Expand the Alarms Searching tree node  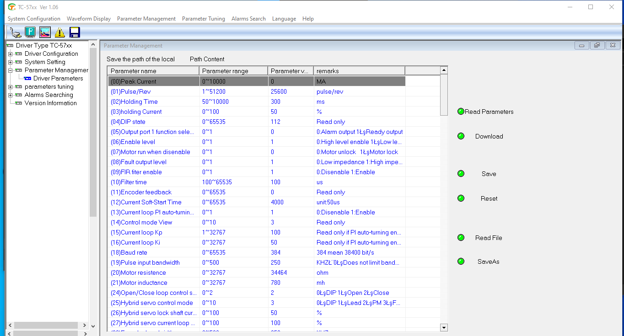click(10, 95)
